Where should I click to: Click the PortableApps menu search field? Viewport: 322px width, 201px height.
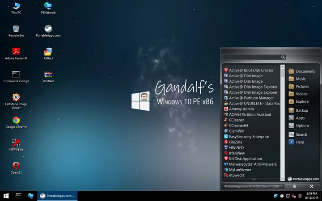tap(254, 57)
